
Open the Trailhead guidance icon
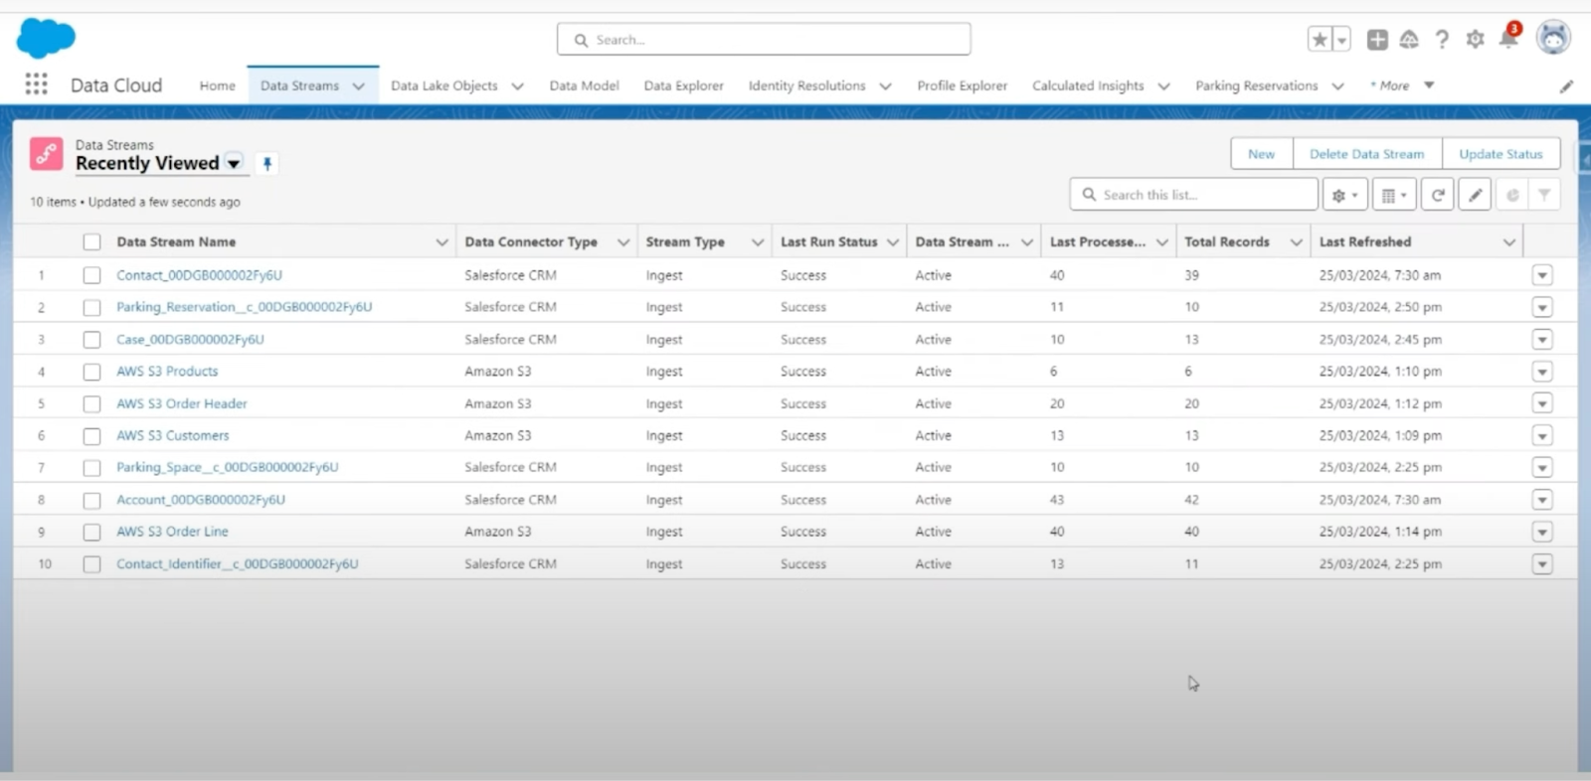[x=1409, y=40]
